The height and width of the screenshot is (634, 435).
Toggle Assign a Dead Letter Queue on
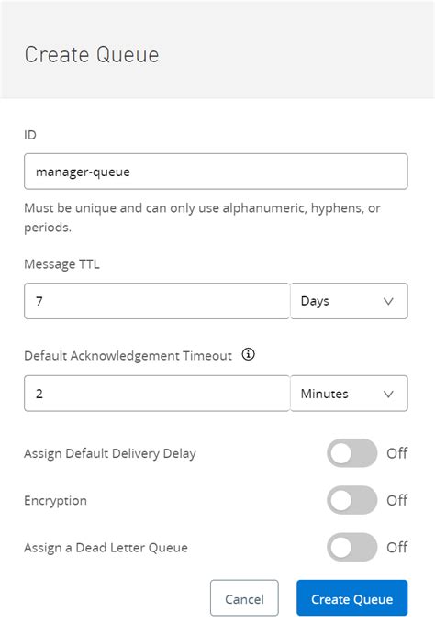[351, 547]
